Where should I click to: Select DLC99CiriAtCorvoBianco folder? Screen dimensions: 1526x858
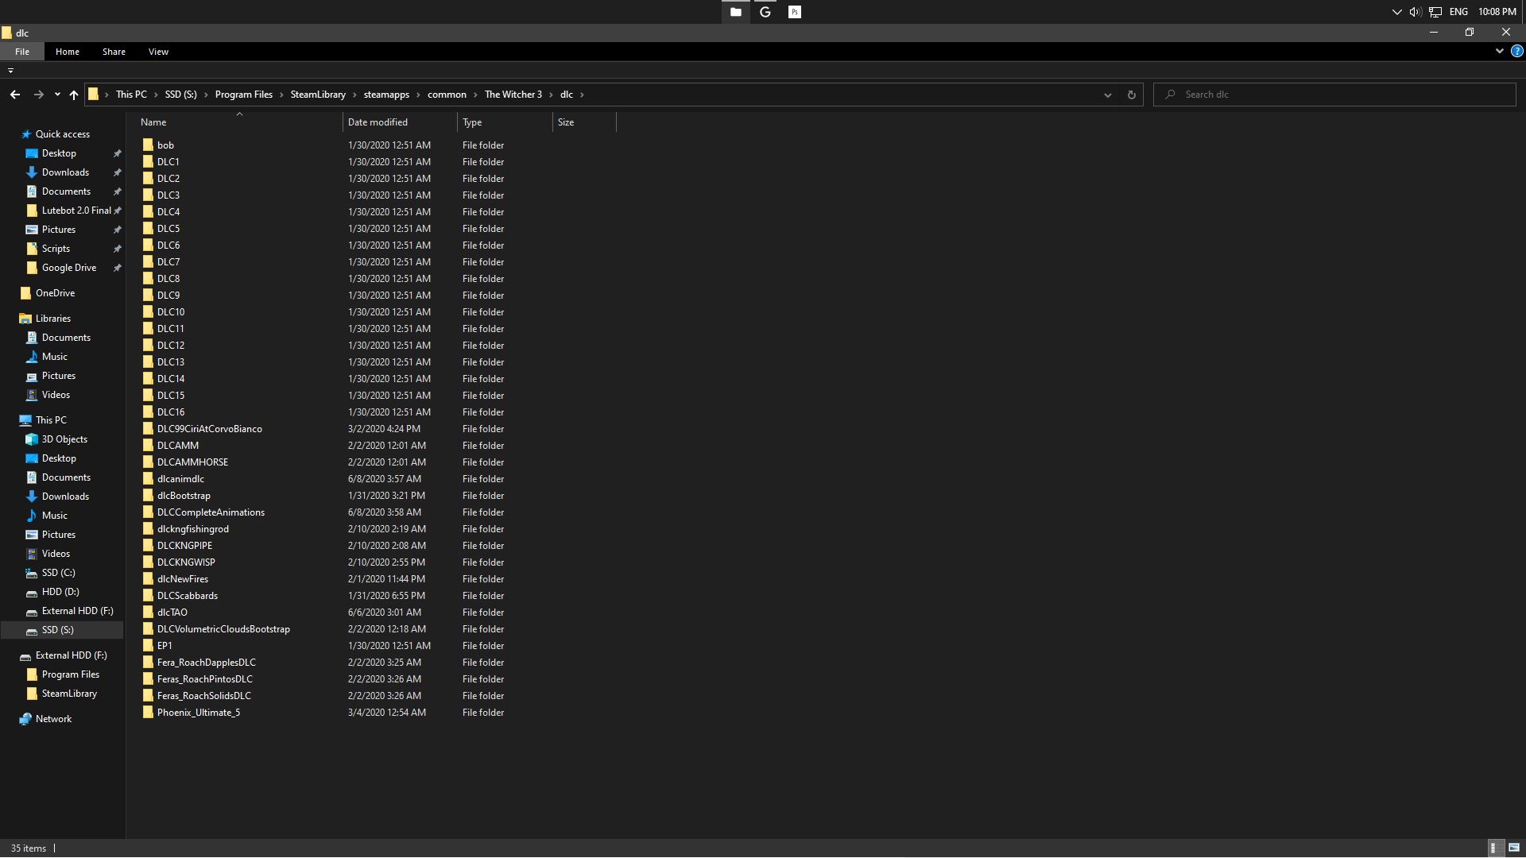pyautogui.click(x=209, y=429)
